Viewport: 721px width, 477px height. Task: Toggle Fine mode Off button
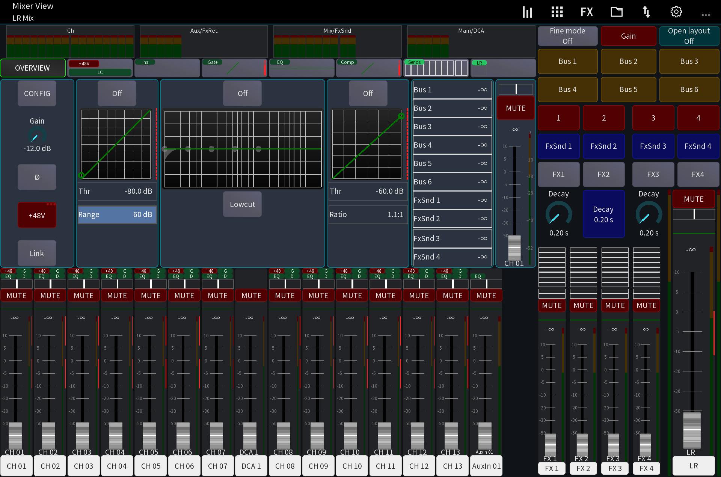(x=567, y=36)
